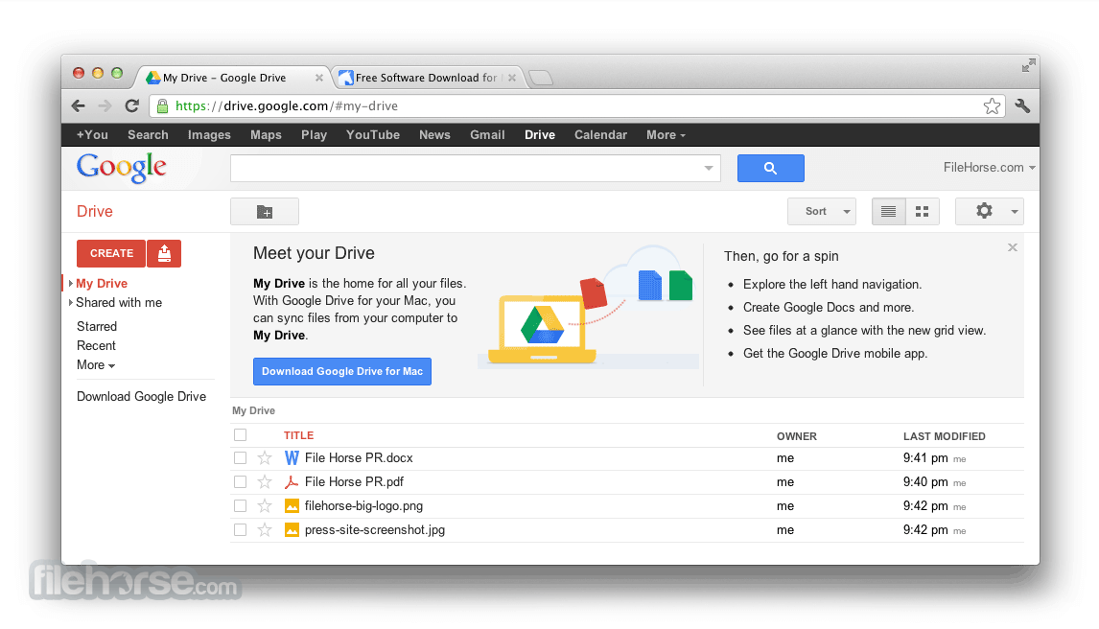Screen dimensions: 1099x629
Task: Open the settings gear icon
Action: 984,211
